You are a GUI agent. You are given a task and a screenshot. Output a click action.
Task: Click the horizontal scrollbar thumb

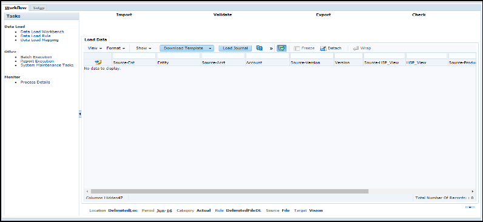click(x=229, y=191)
